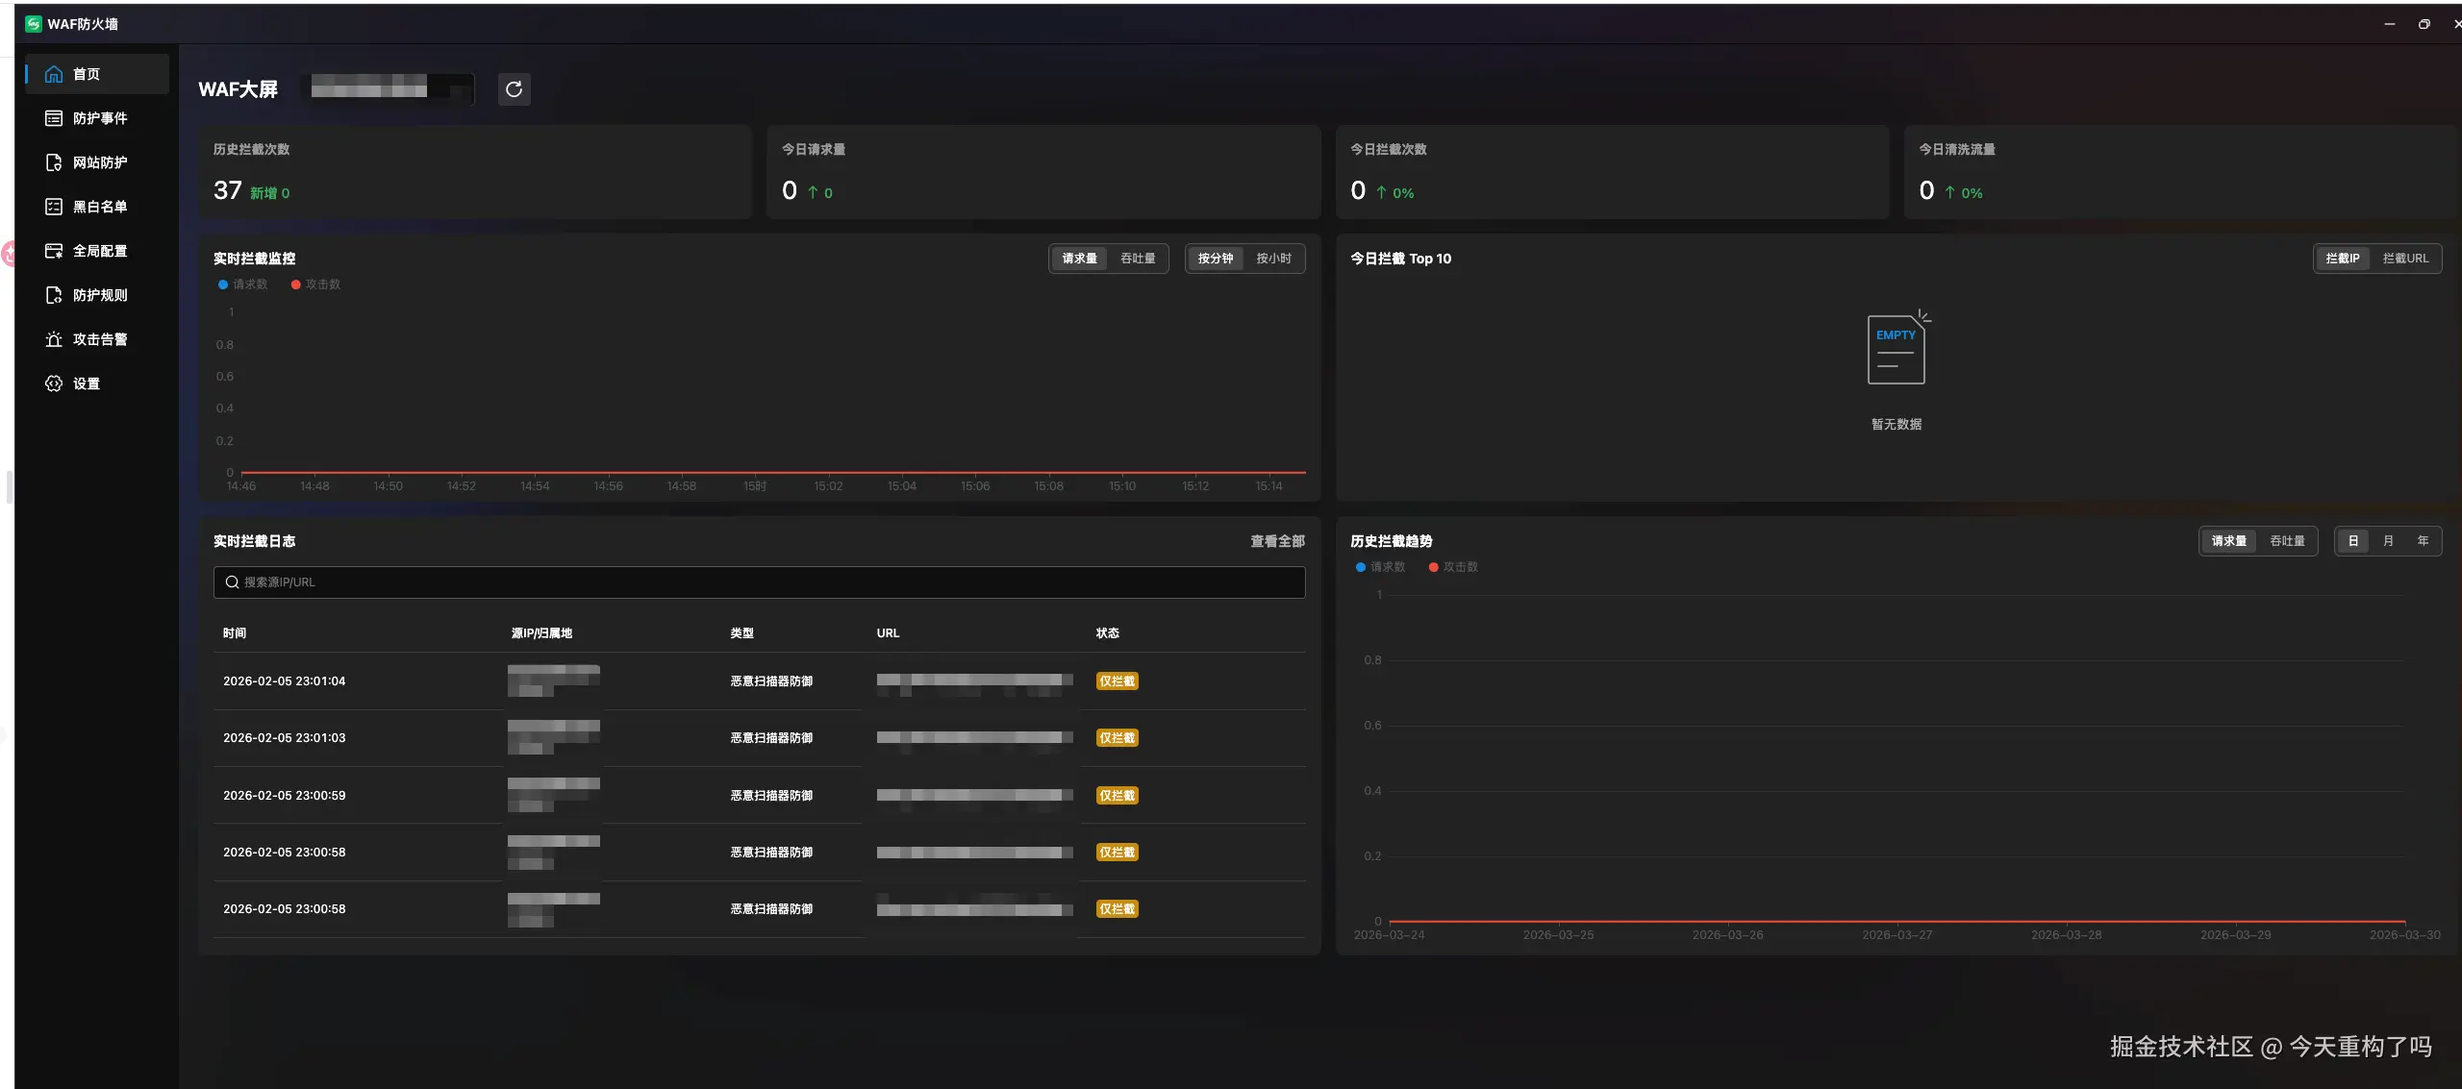Switch Top 10 to 拦截URL
Viewport: 2462px width, 1089px height.
(x=2405, y=259)
